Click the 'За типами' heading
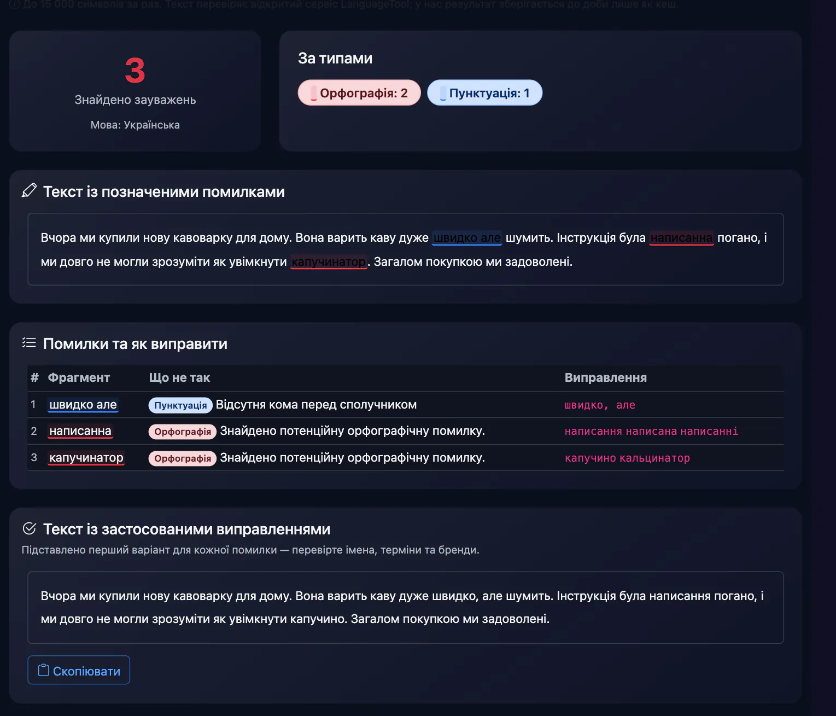The width and height of the screenshot is (836, 716). 335,59
